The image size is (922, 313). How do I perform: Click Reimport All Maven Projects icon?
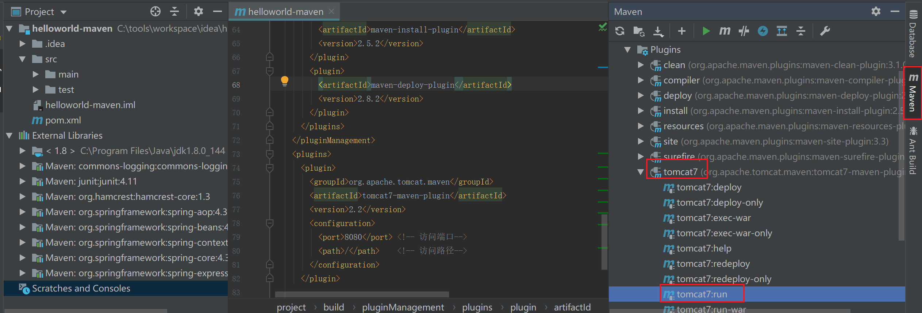(620, 31)
